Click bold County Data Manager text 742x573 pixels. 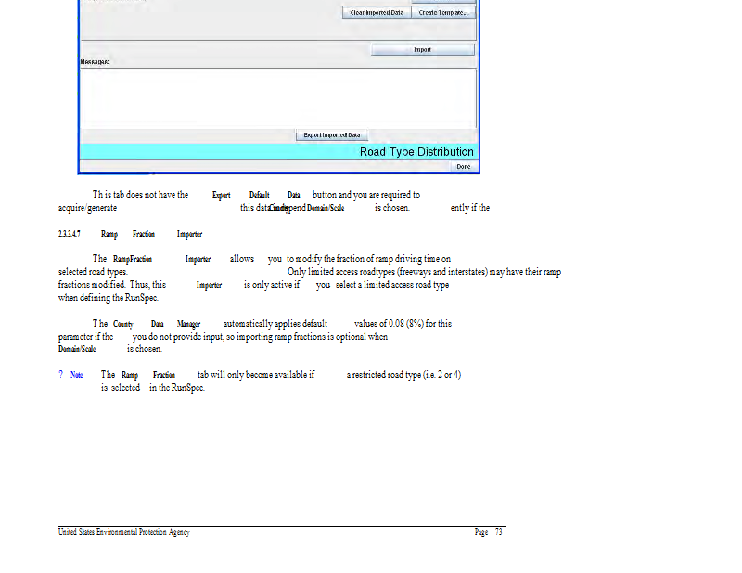tap(156, 325)
